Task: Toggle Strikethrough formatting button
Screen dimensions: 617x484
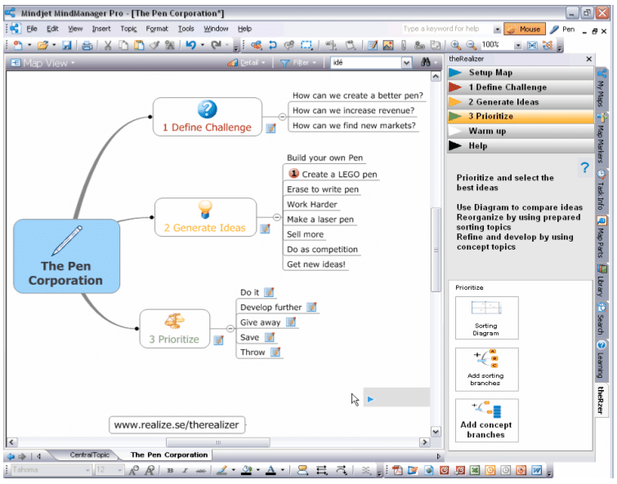Action: point(201,470)
